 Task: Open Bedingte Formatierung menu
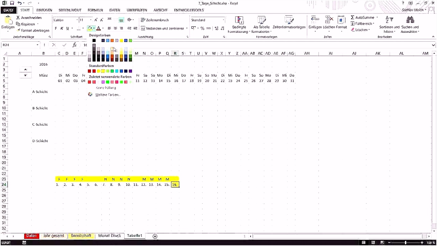pos(239,25)
